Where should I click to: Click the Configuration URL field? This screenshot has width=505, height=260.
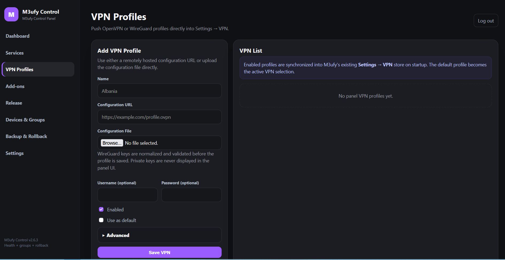click(159, 117)
